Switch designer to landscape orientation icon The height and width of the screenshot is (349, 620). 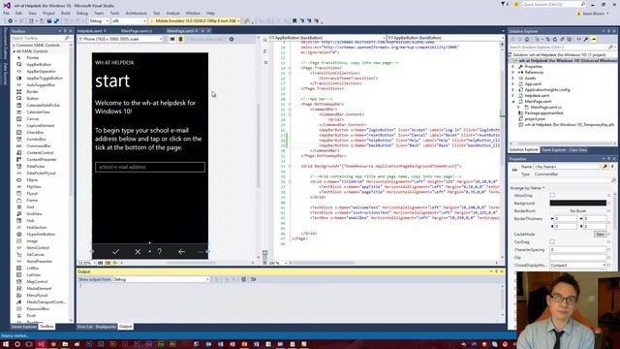click(x=172, y=39)
